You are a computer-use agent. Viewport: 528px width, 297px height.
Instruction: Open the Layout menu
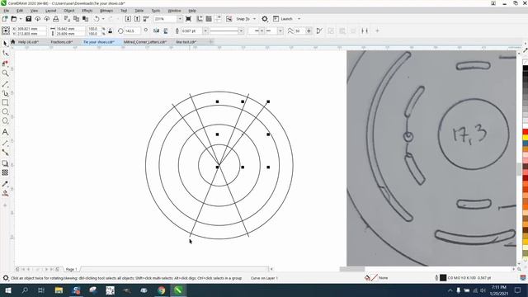pyautogui.click(x=51, y=11)
